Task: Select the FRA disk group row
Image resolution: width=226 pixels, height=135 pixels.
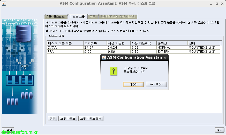Action: tap(65, 52)
